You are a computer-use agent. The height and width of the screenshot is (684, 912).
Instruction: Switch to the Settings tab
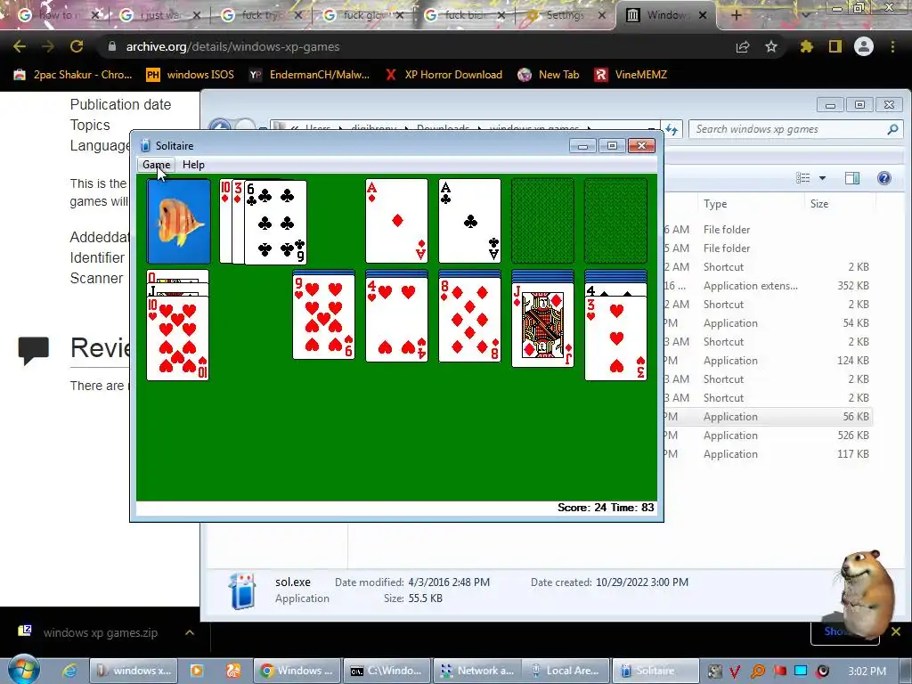click(x=566, y=15)
